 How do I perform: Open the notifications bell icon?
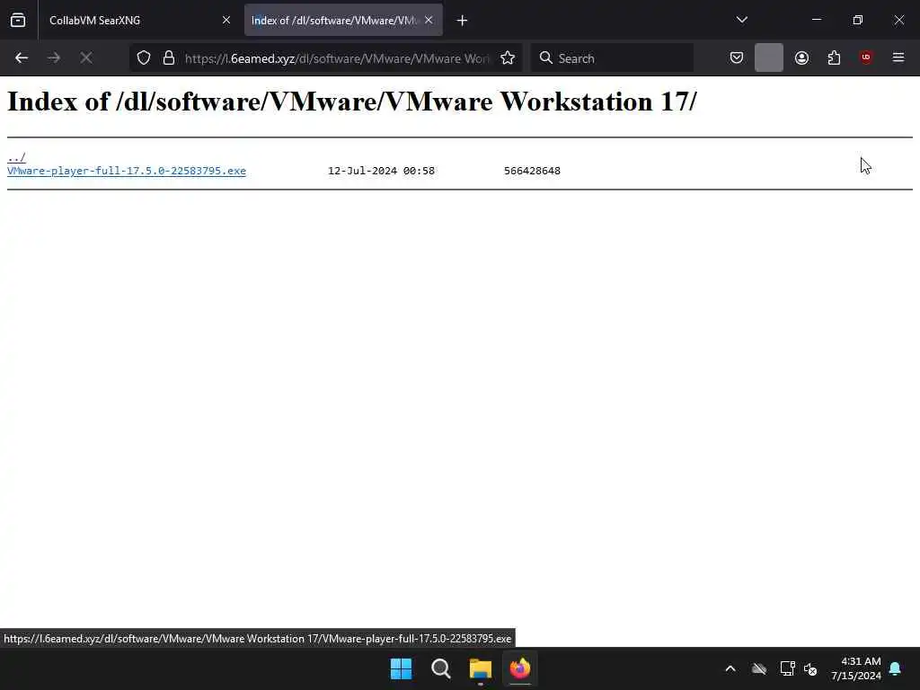coord(896,668)
